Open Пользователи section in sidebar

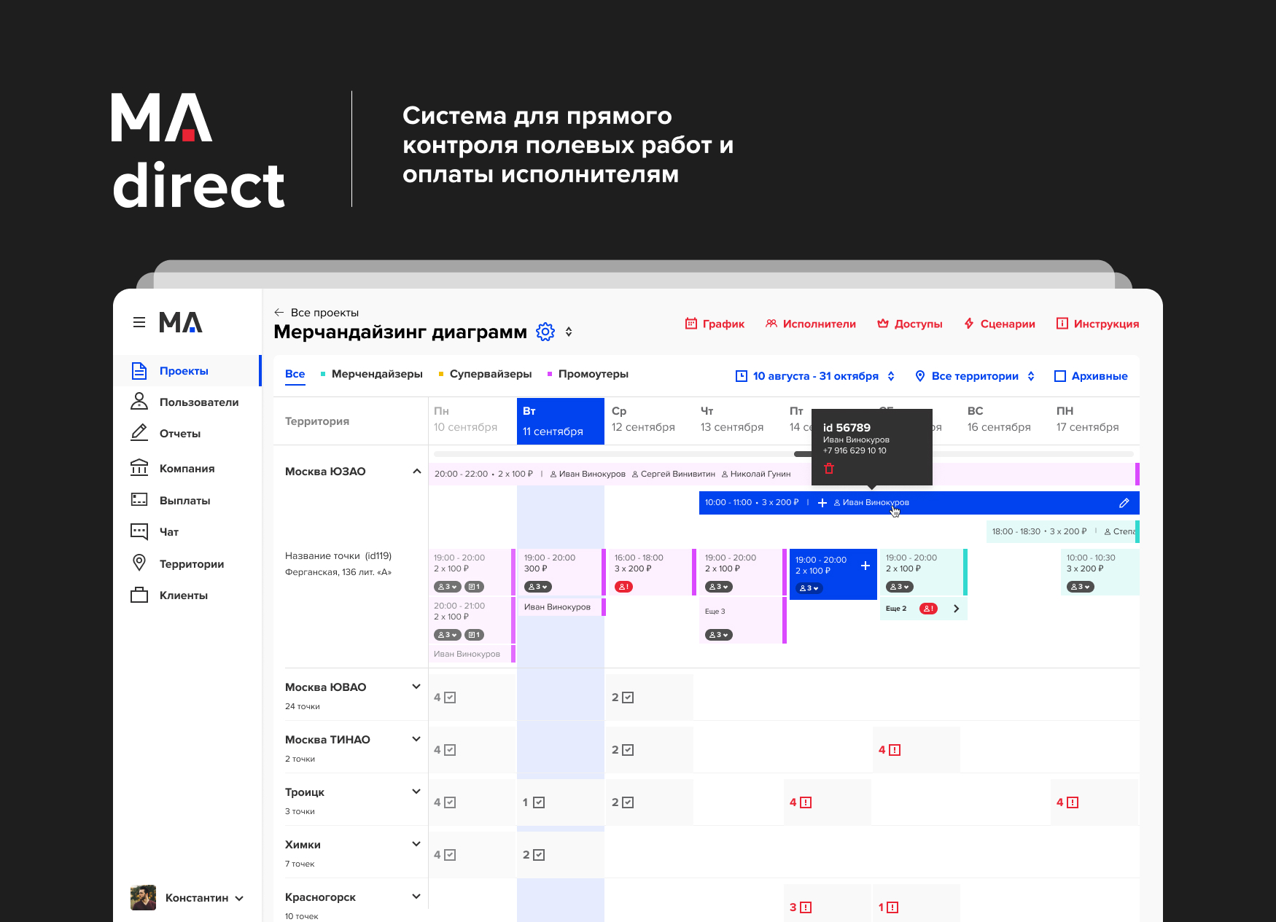186,402
